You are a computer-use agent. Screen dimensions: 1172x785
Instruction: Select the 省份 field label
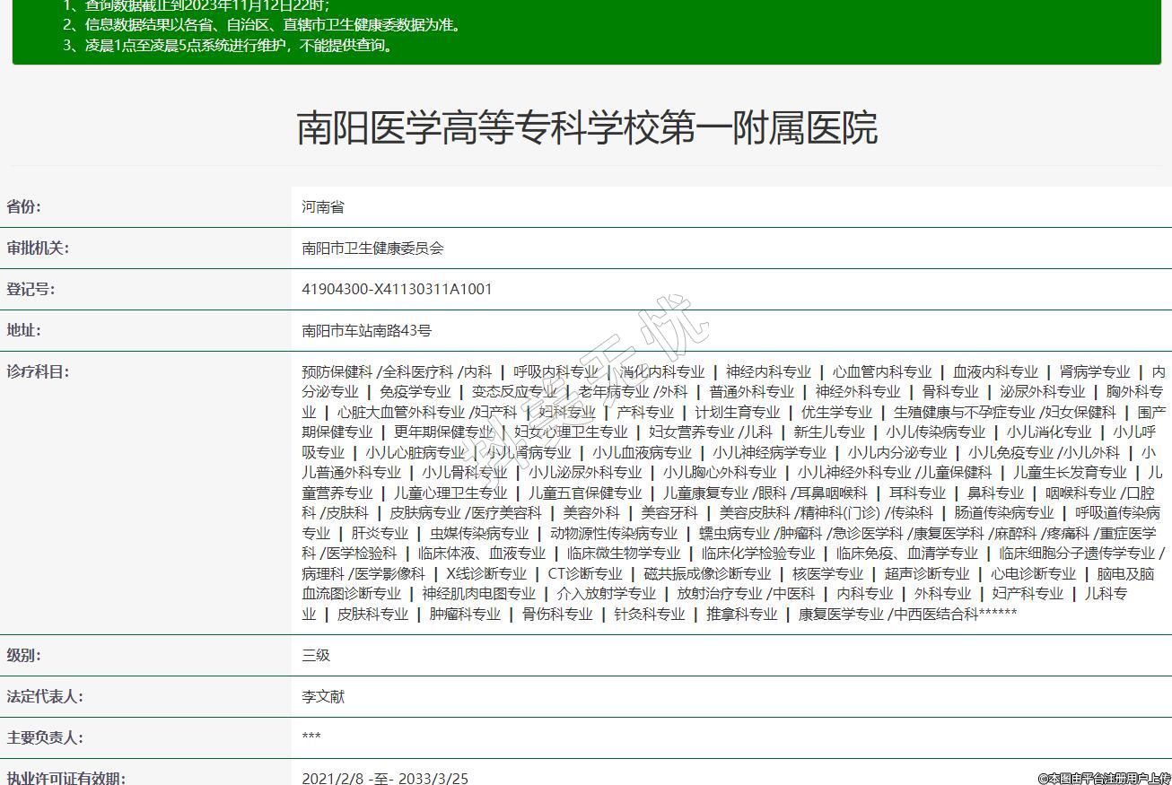click(x=24, y=206)
